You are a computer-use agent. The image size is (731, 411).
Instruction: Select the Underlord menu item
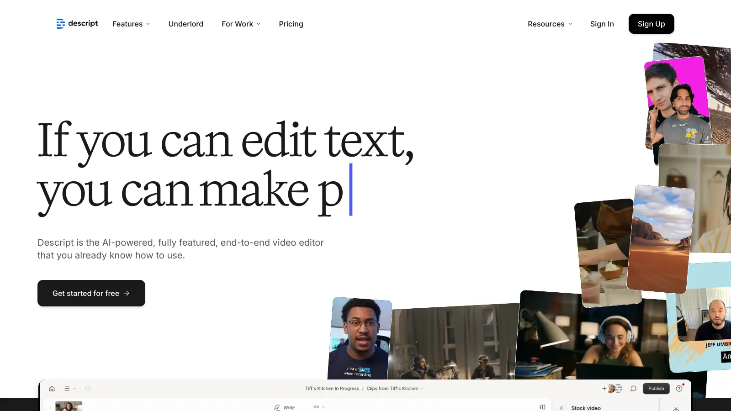pyautogui.click(x=185, y=24)
